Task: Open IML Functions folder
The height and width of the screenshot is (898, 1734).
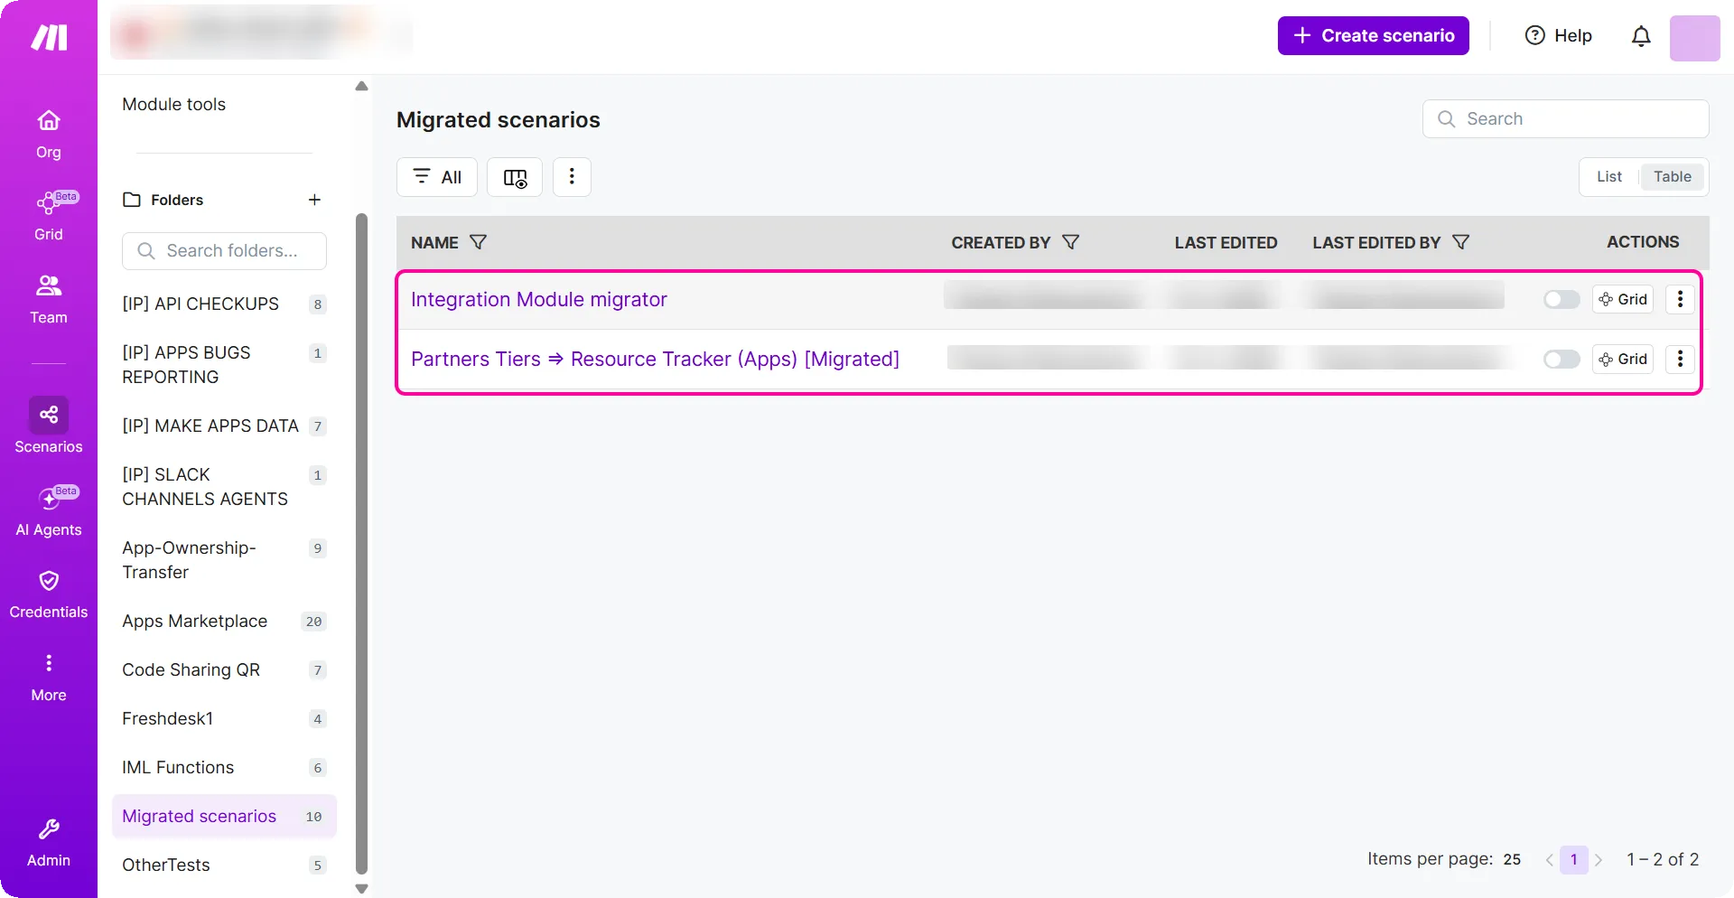Action: coord(224,767)
